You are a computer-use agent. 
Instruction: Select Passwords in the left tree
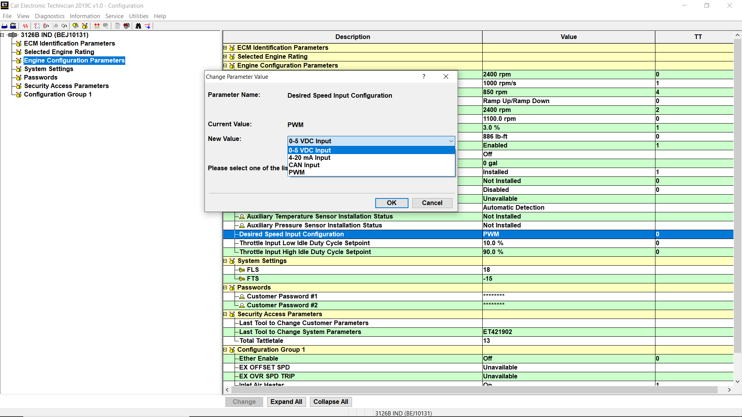tap(41, 77)
